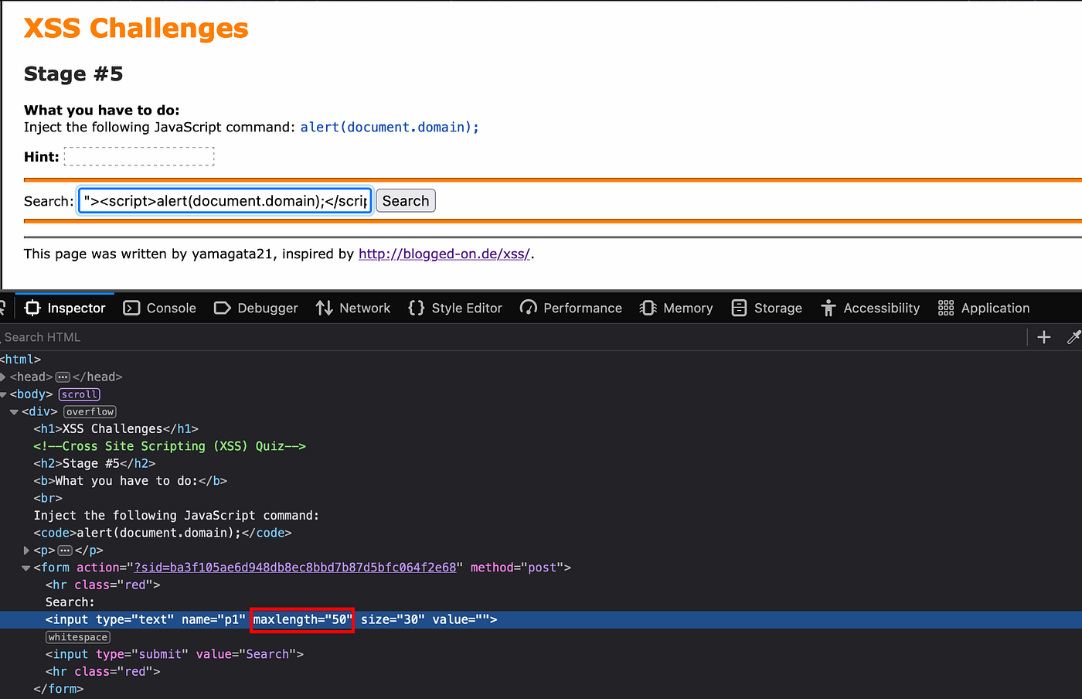
Task: Select the Cross Site Scripting comment node
Action: click(x=169, y=446)
